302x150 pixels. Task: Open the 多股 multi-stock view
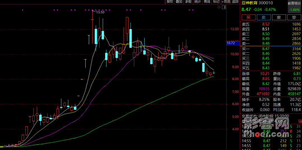click(x=188, y=2)
